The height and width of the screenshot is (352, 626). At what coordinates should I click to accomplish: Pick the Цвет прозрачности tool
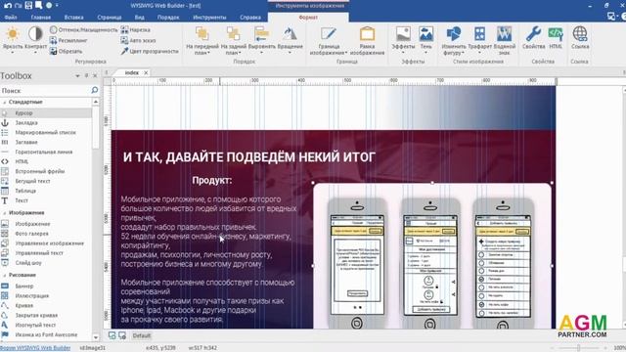[x=150, y=51]
